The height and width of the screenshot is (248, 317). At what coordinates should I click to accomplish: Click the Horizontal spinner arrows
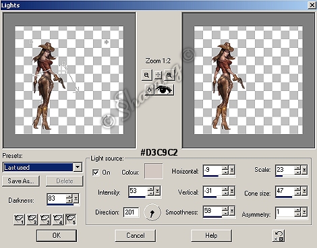coord(225,170)
